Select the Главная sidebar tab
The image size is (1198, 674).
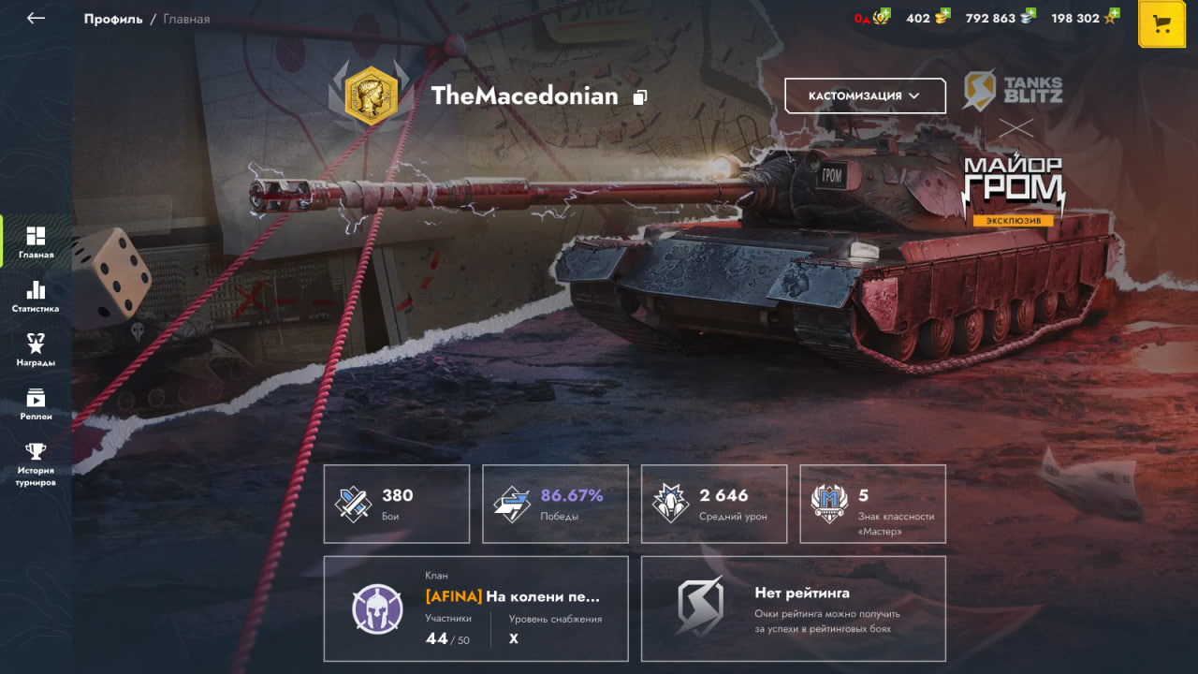(36, 242)
